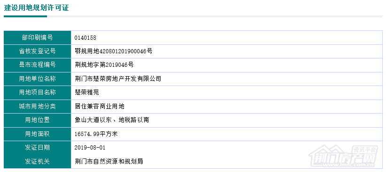Click the 城市用地分类 label
Screen dimensions: 386x172
coord(38,107)
